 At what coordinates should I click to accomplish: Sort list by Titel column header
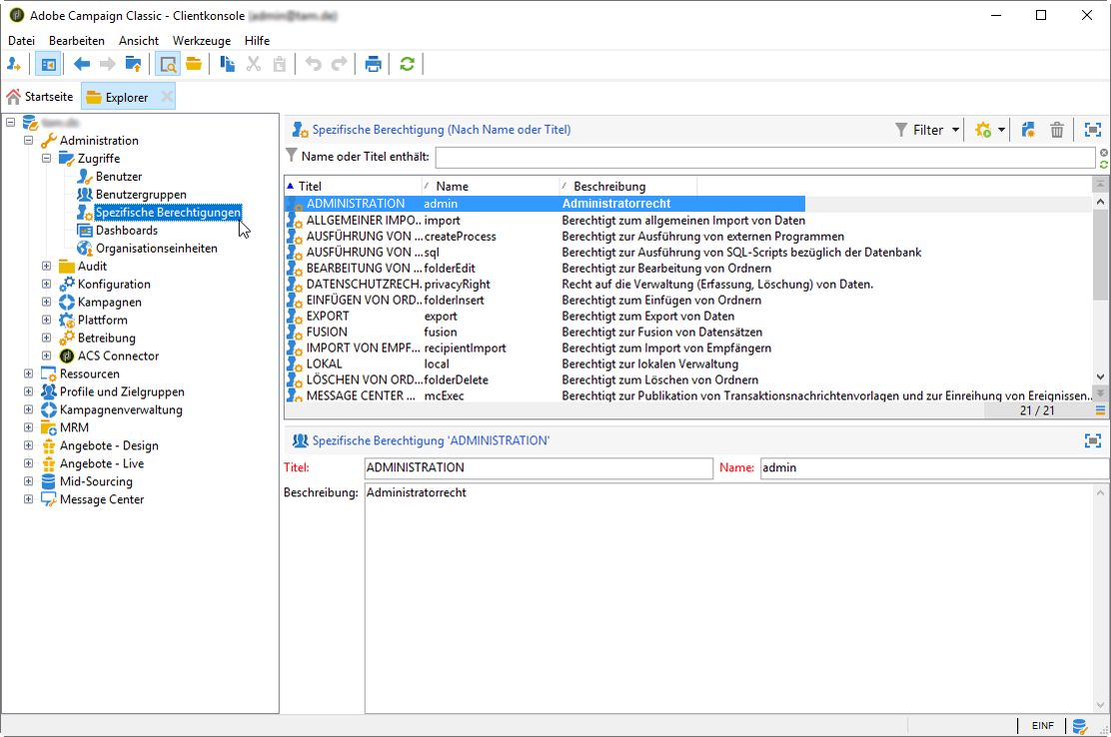click(353, 186)
